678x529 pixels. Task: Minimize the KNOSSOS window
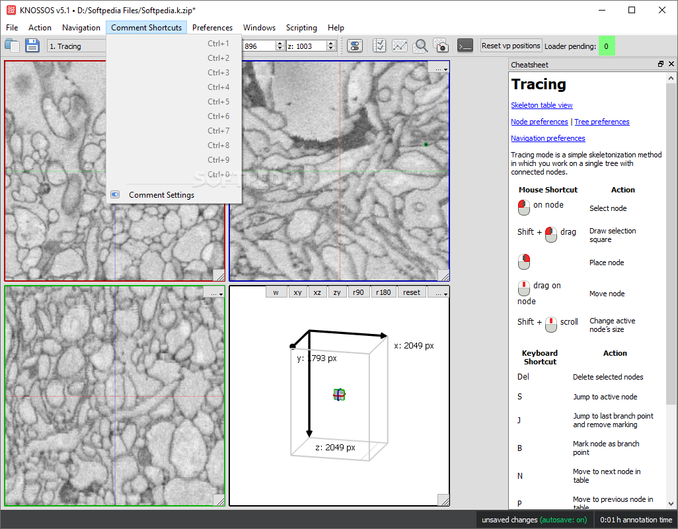602,10
